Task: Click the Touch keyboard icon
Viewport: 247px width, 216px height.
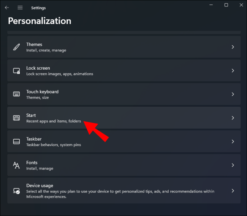Action: [x=16, y=94]
